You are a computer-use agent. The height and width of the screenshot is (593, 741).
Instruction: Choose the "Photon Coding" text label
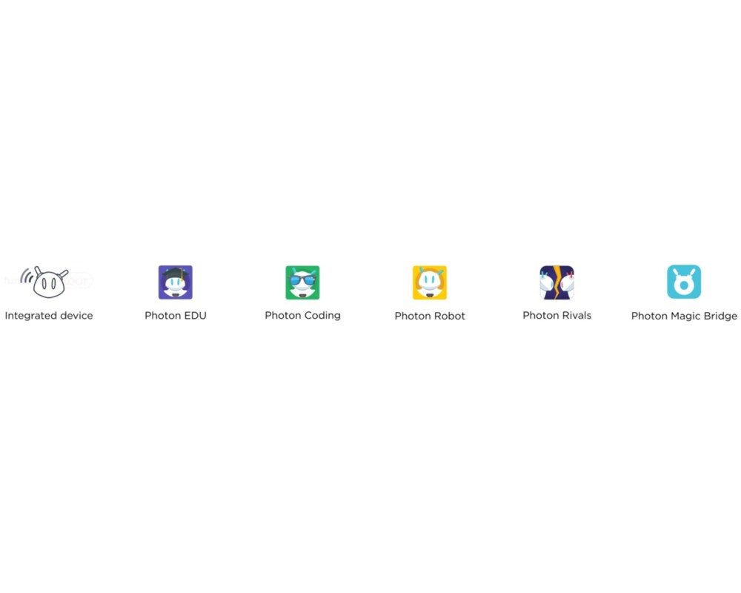[302, 316]
